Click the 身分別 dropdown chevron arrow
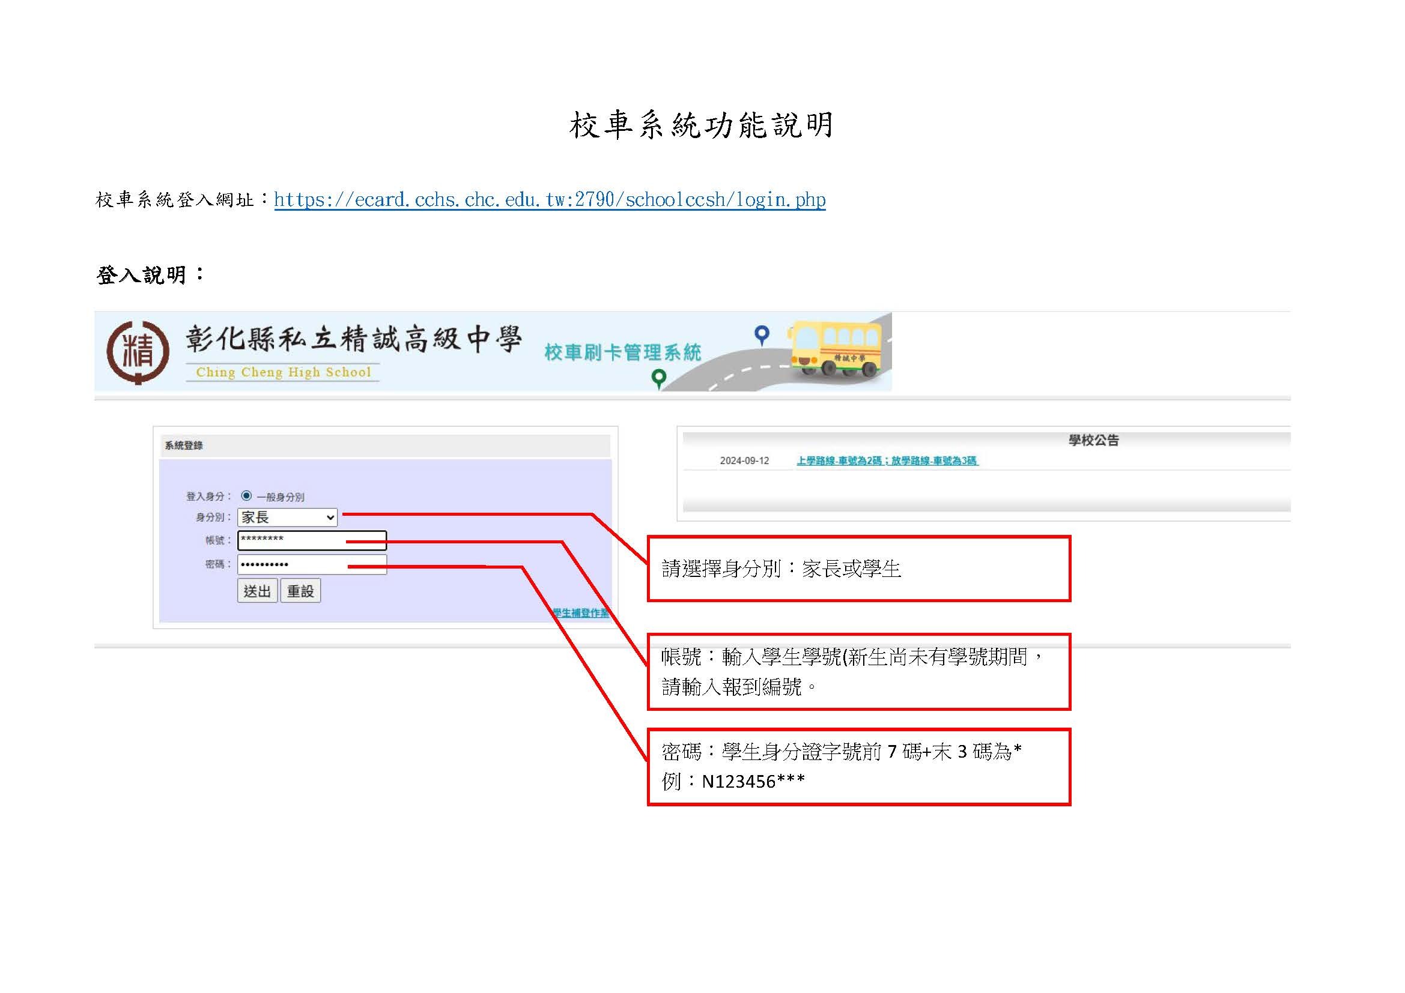Image resolution: width=1405 pixels, height=993 pixels. (x=329, y=518)
